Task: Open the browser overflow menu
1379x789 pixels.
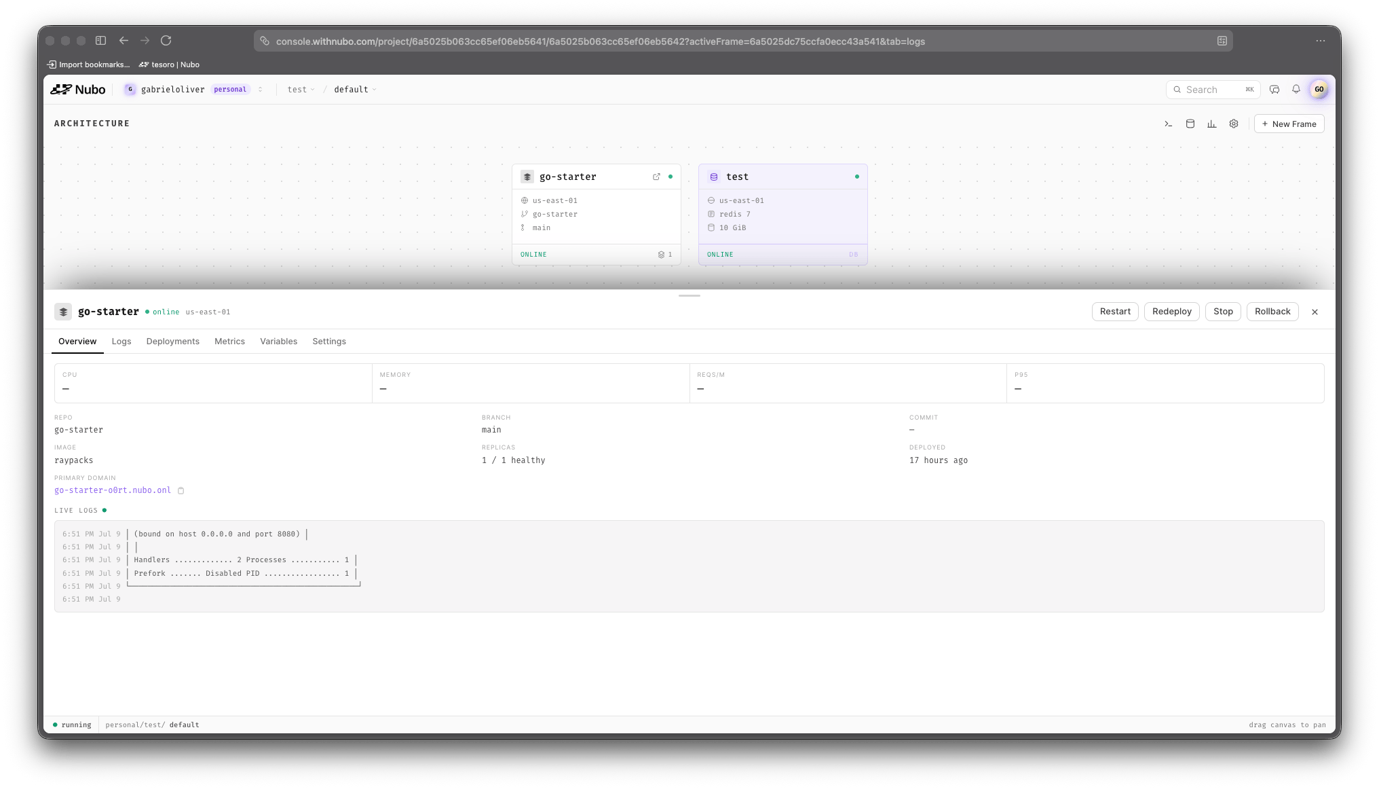Action: pos(1320,41)
